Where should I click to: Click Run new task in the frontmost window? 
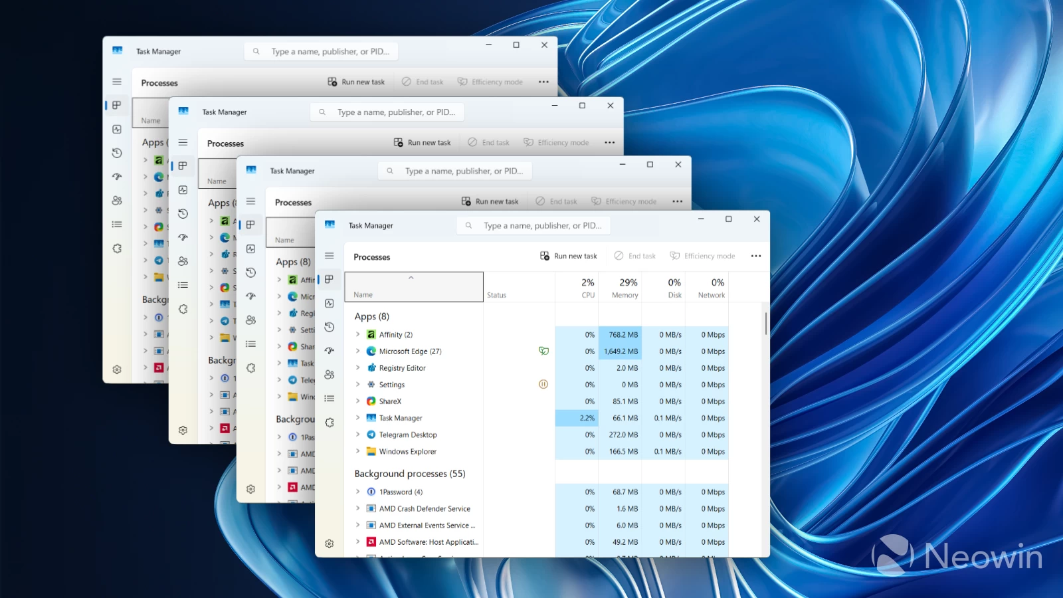point(569,256)
